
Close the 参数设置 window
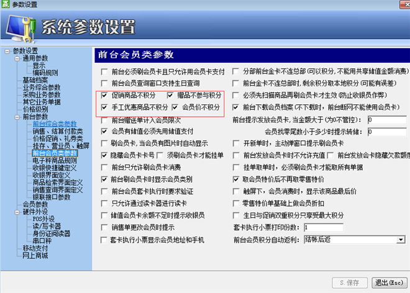(405, 4)
